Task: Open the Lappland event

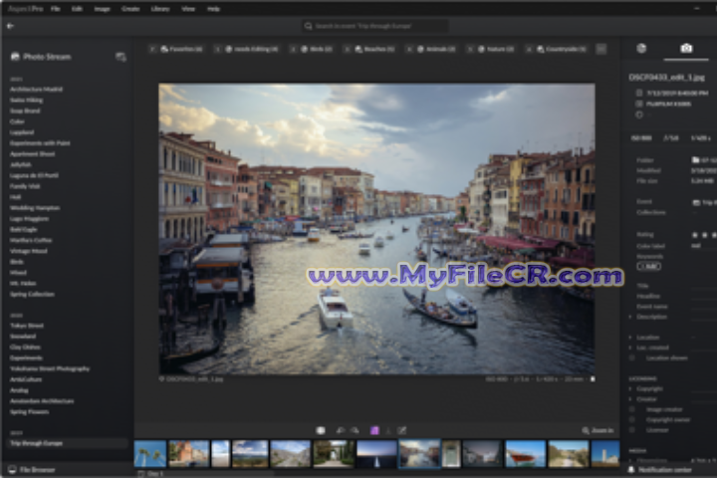Action: tap(22, 132)
